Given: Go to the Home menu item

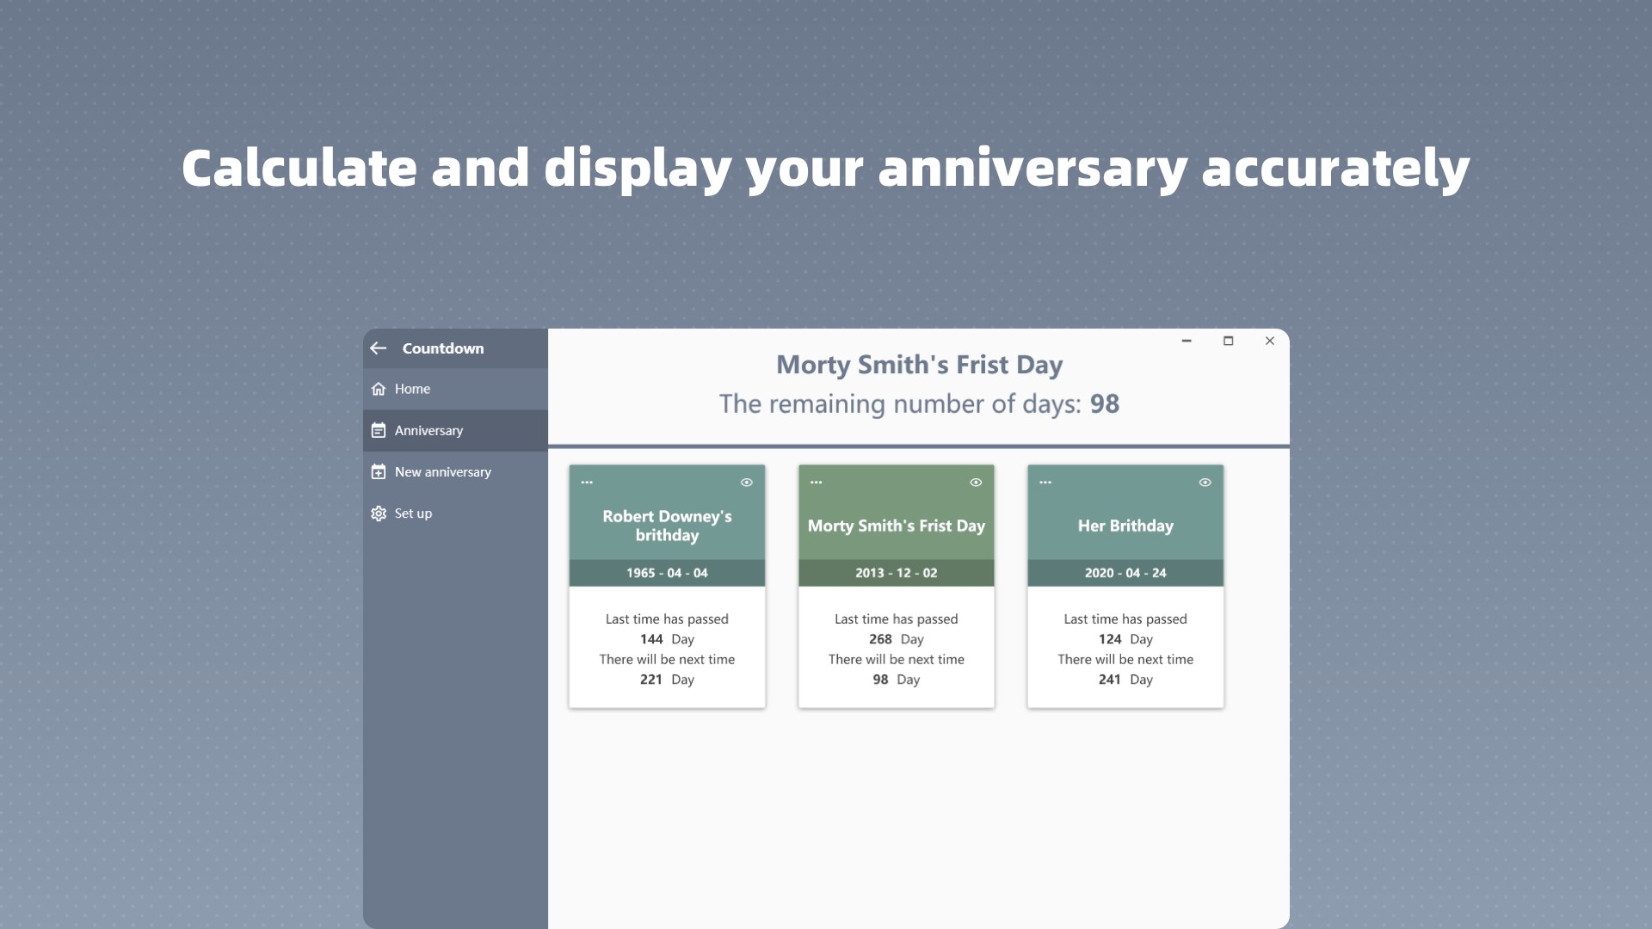Looking at the screenshot, I should [x=413, y=389].
